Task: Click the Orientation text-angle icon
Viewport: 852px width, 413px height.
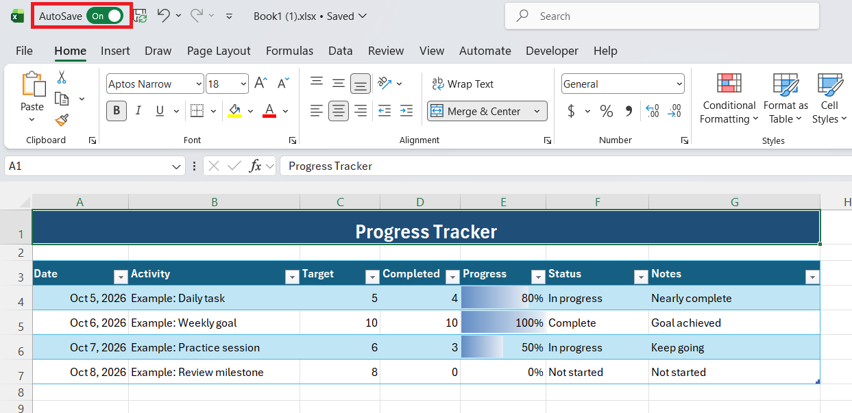Action: pos(385,83)
